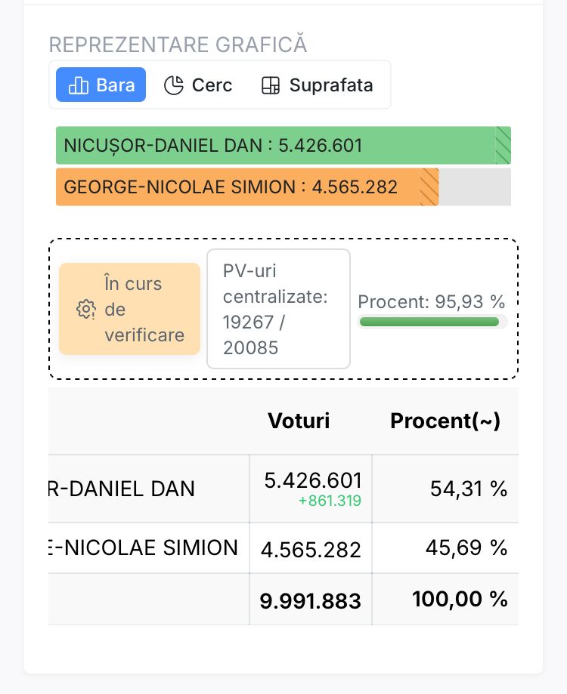Click the bar chart icon in Bara

click(79, 85)
